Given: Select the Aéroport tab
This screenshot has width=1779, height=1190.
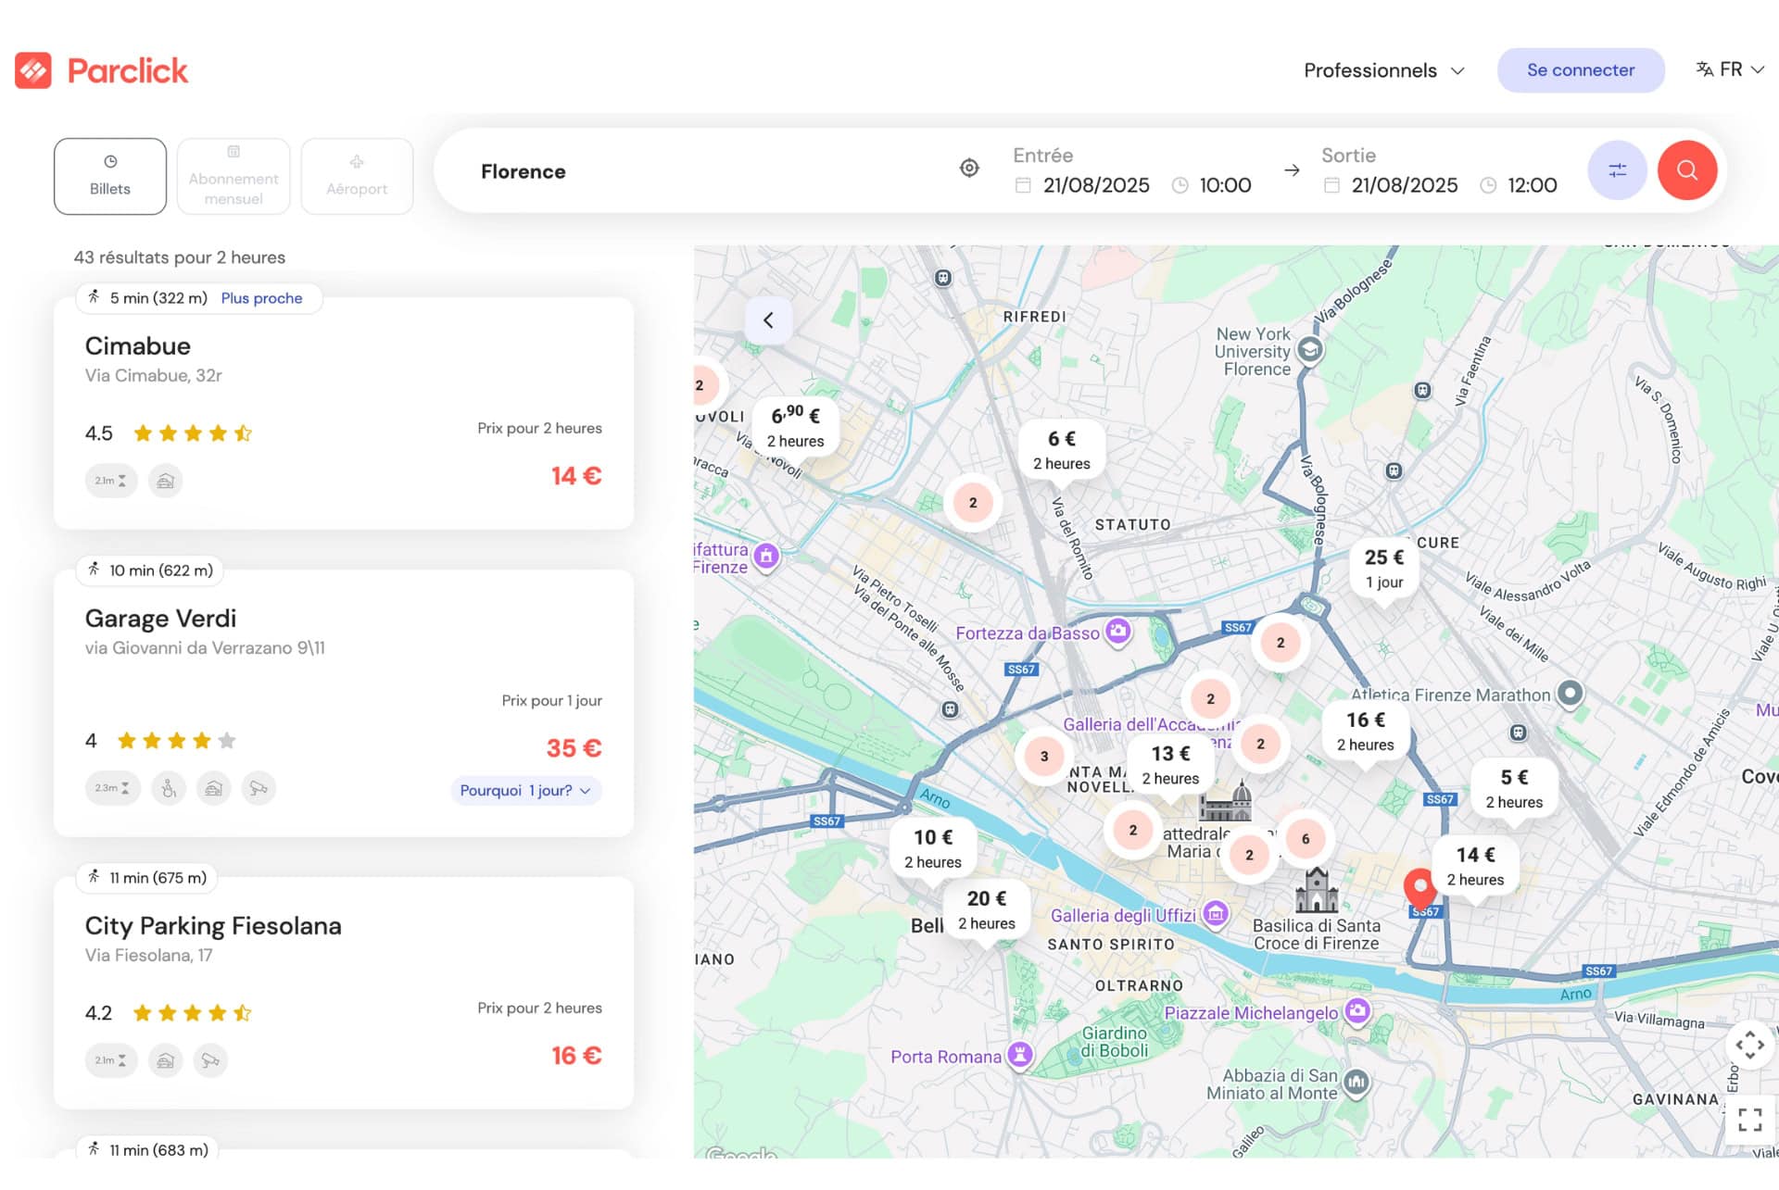Looking at the screenshot, I should click(x=357, y=176).
